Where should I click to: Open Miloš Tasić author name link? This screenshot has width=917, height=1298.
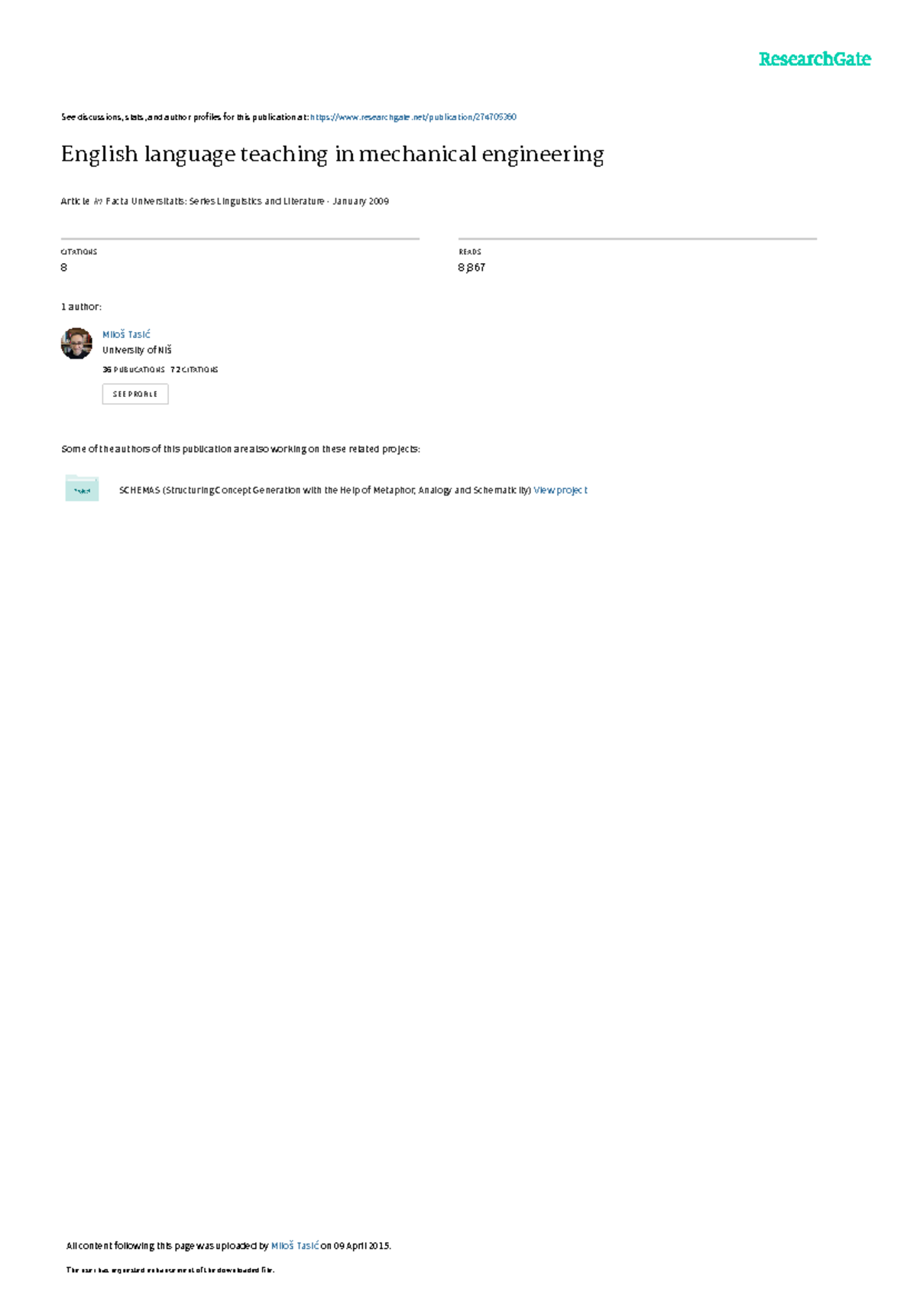tap(126, 334)
